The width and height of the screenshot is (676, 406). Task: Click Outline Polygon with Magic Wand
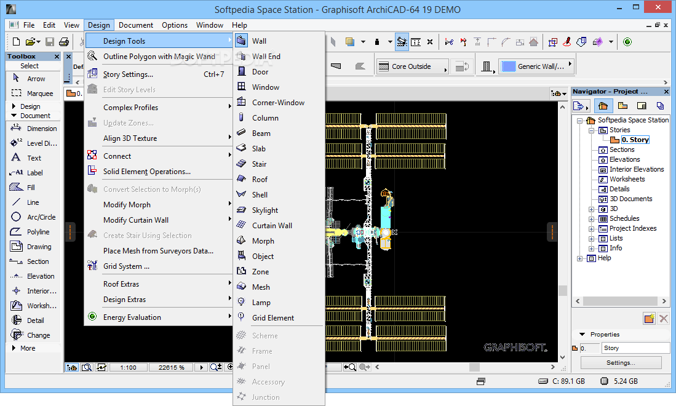click(x=159, y=57)
